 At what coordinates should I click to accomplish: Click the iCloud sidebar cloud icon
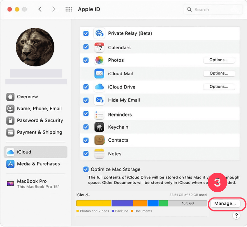click(x=10, y=152)
